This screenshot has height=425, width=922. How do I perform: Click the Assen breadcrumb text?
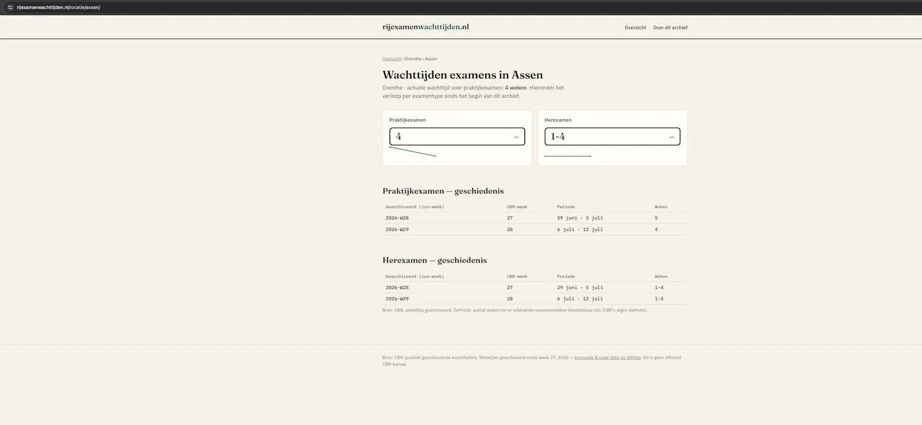click(x=431, y=59)
